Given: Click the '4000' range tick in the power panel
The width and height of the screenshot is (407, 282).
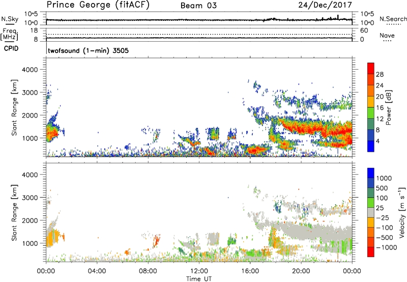Looking at the screenshot, I should pos(30,70).
